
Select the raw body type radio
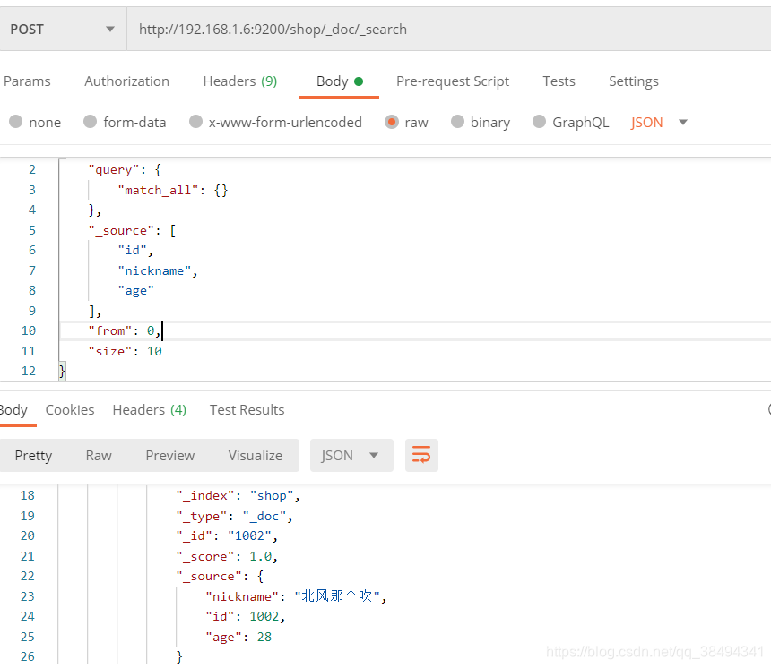tap(392, 123)
